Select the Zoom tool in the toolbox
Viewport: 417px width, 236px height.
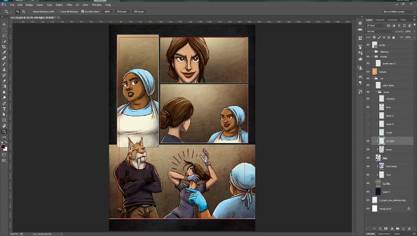[4, 131]
